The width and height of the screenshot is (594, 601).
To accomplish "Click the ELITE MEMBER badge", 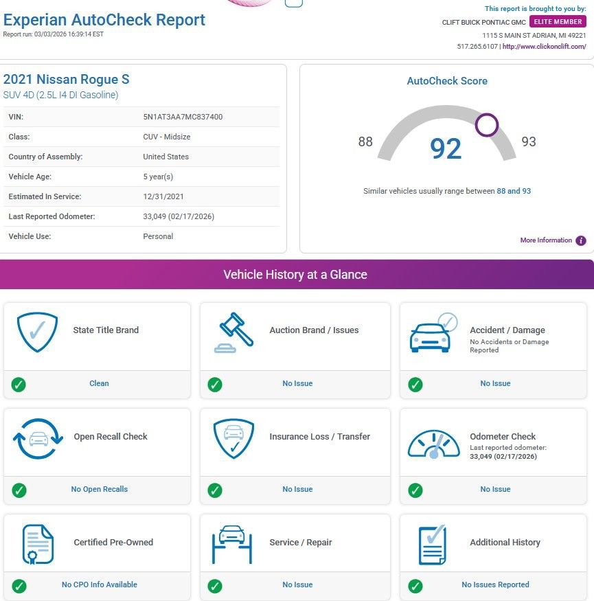I will pos(558,22).
